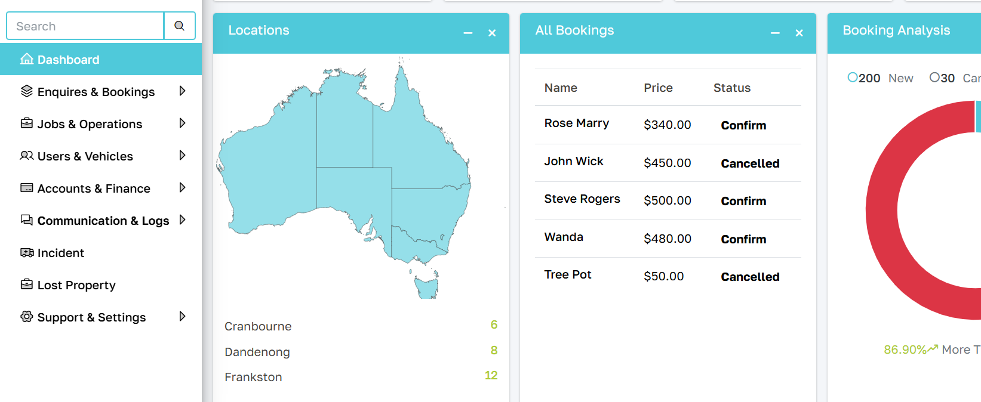Toggle the 200 New legend marker
Viewport: 981px width, 402px height.
[853, 78]
